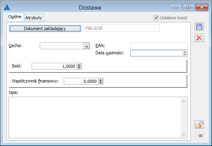This screenshot has width=212, height=146.
Task: Decrease the Data ważności value
Action: click(185, 55)
